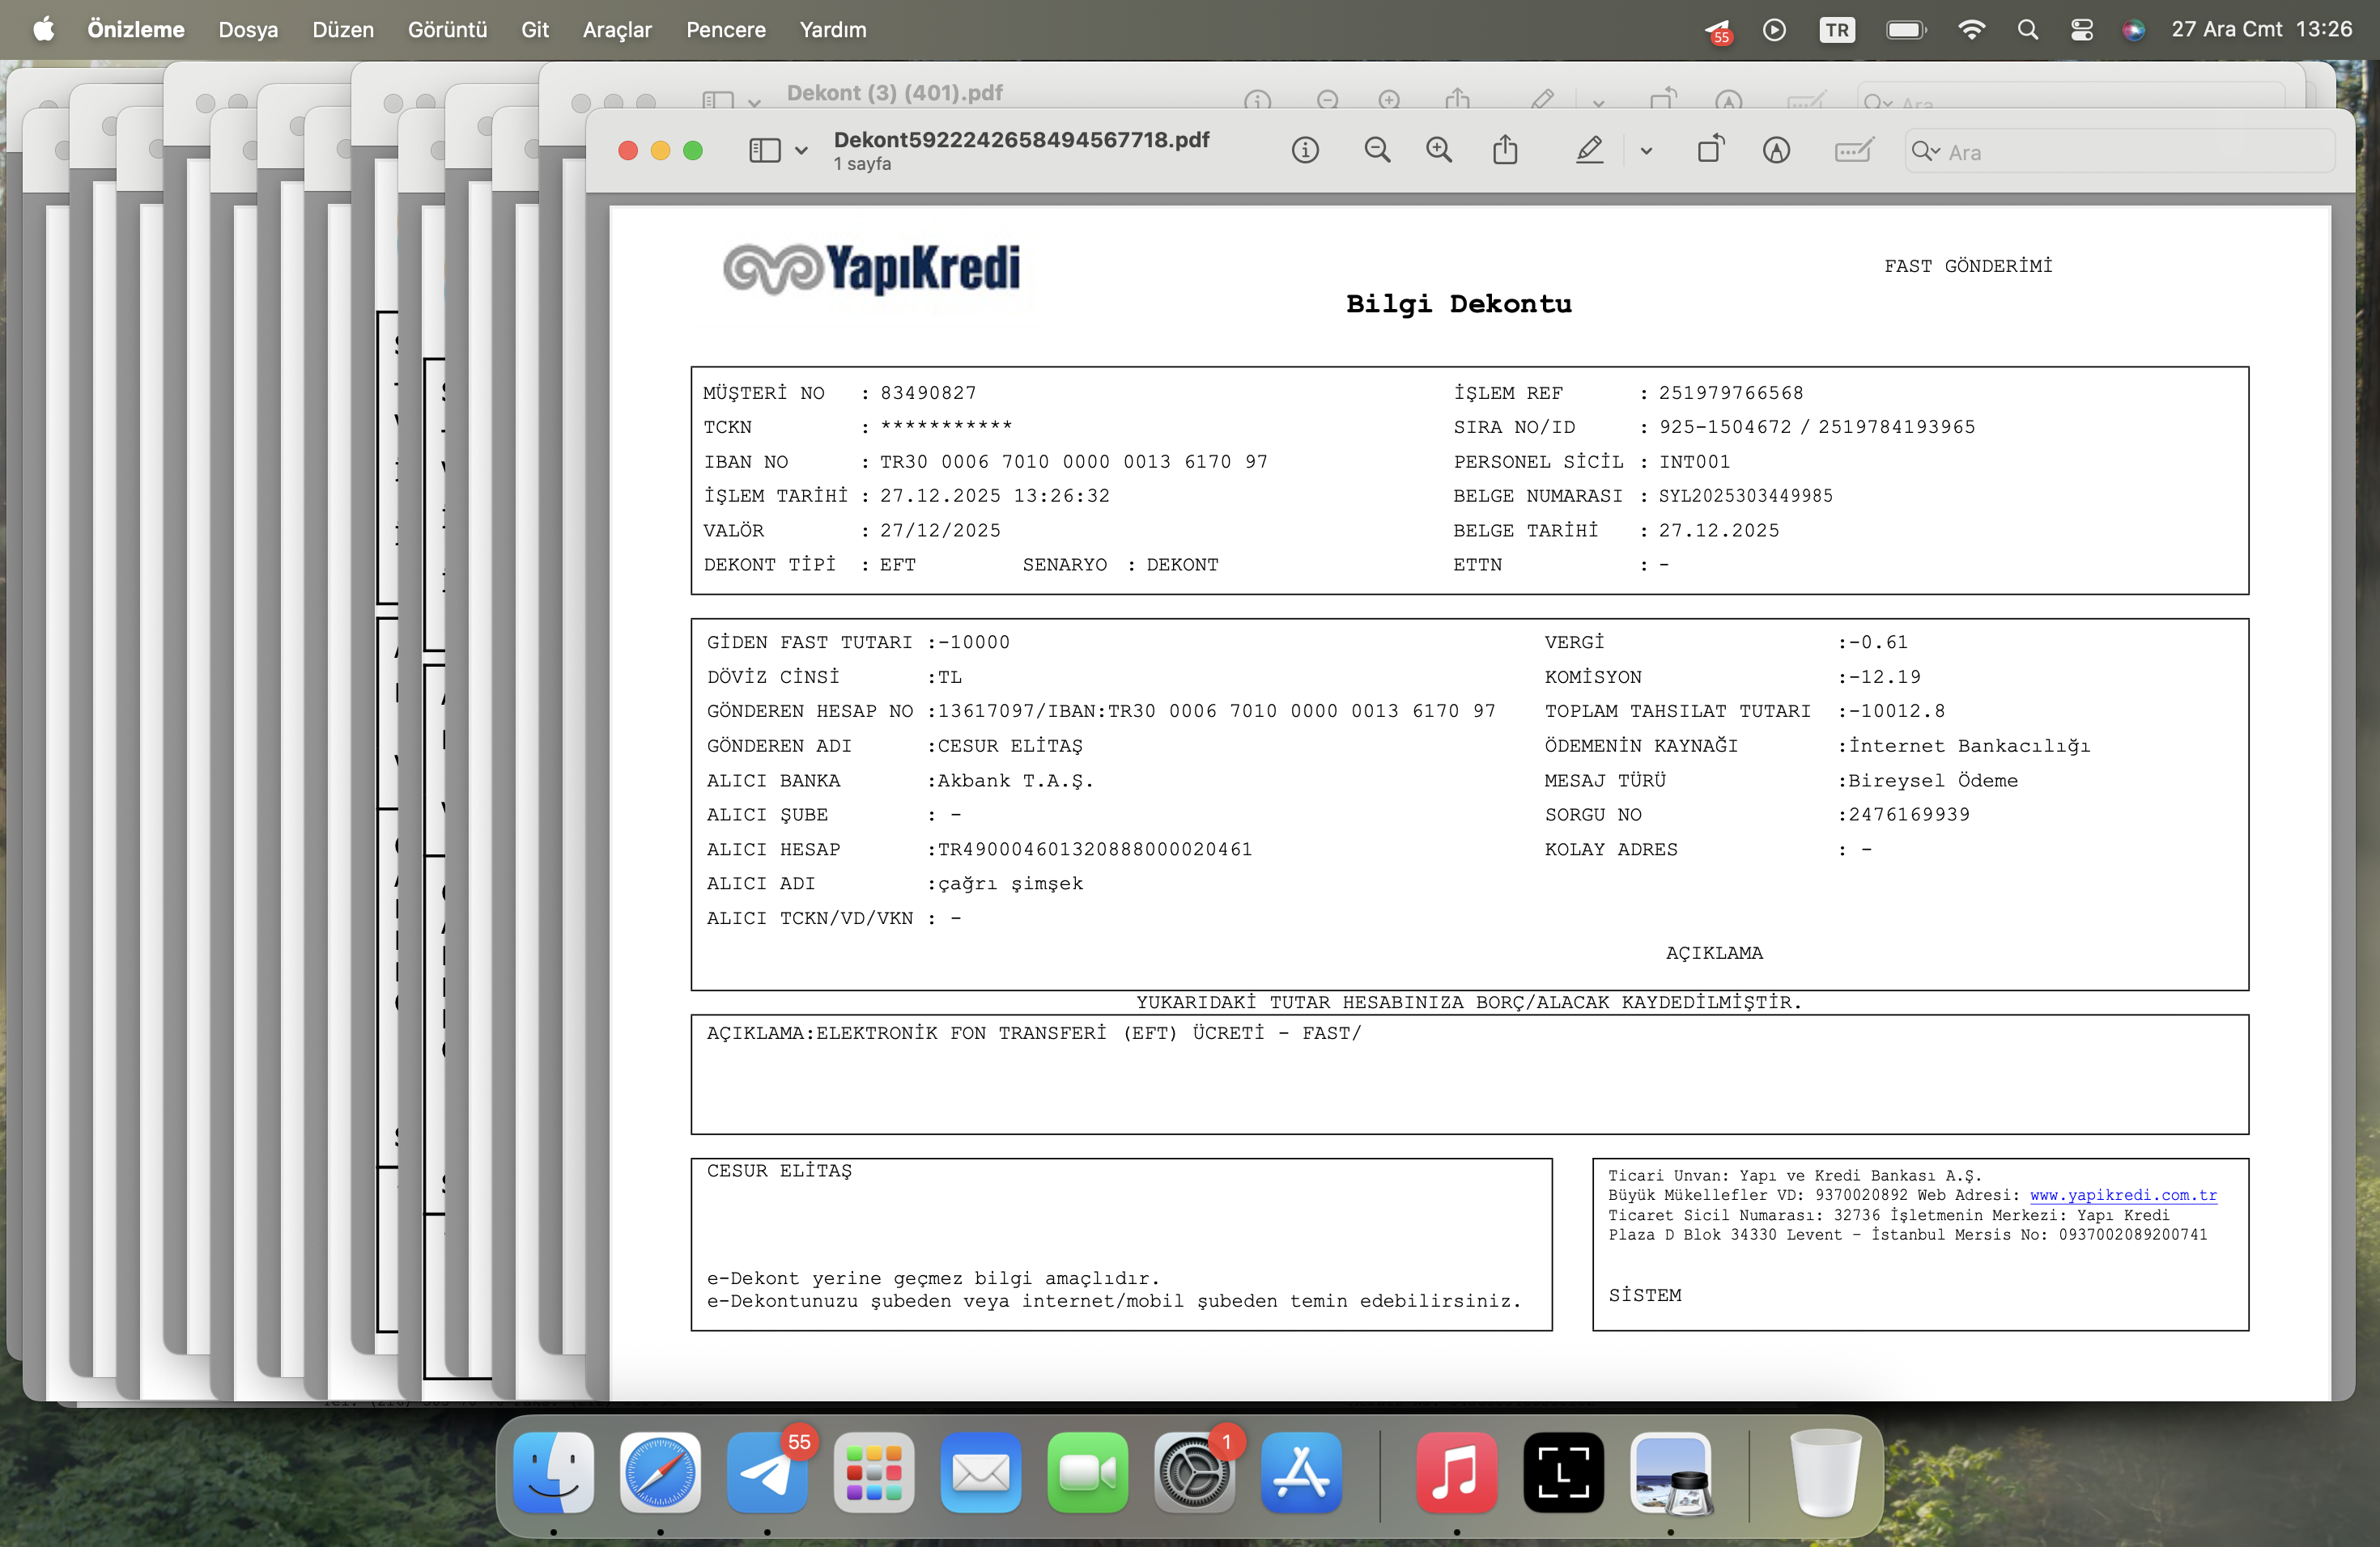The image size is (2380, 1547).
Task: Select the IBAN number in the header box
Action: click(1073, 462)
